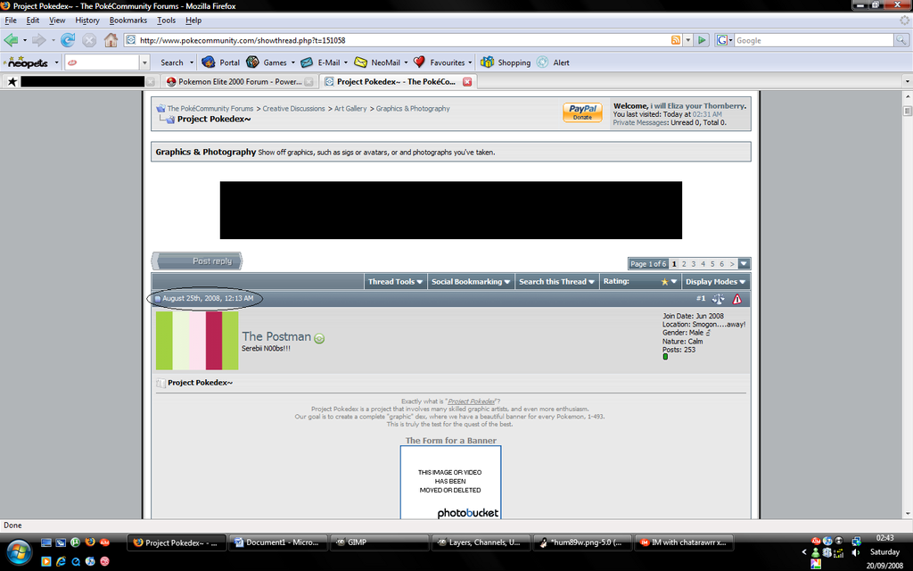Open the Tools menu
913x571 pixels.
[166, 21]
